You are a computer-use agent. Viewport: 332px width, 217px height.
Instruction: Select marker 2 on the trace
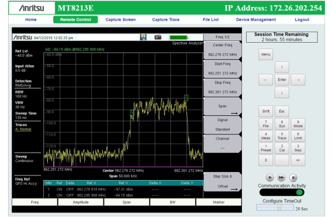[186, 98]
